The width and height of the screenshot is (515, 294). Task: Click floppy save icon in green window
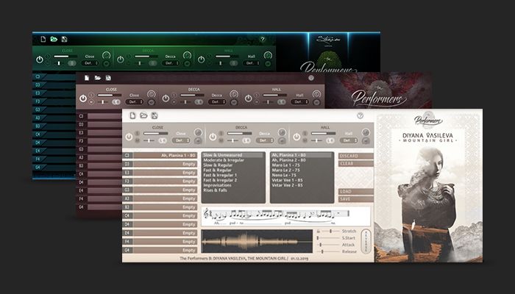(65, 40)
